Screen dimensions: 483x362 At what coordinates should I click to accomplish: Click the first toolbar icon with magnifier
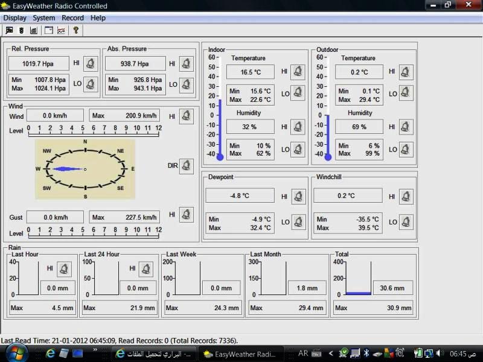point(9,30)
